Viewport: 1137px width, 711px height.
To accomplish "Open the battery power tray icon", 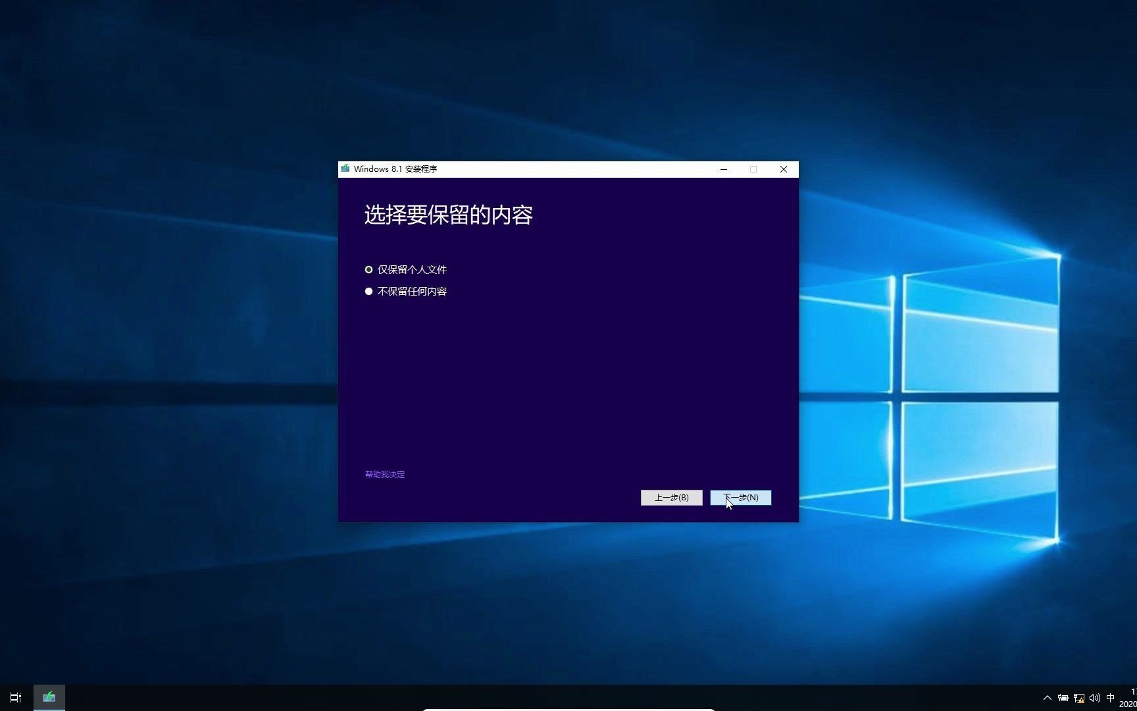I will point(1063,698).
